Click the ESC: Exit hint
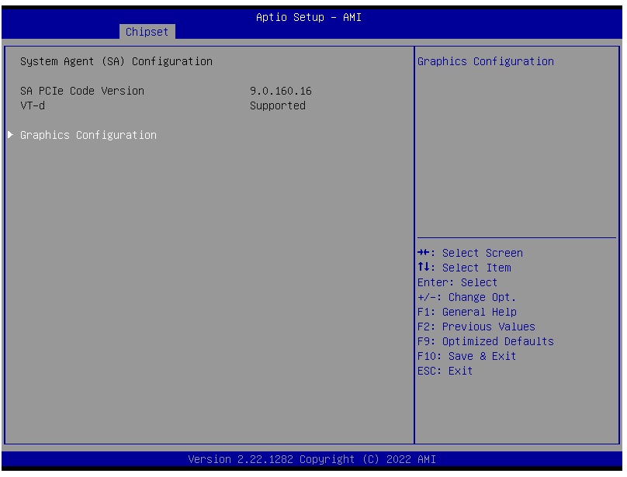Viewport: 627px width, 477px height. (445, 371)
